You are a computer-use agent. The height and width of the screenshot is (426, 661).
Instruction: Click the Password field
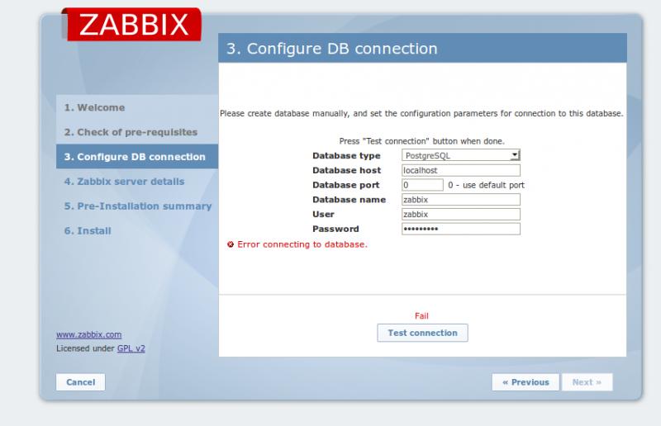(x=461, y=229)
